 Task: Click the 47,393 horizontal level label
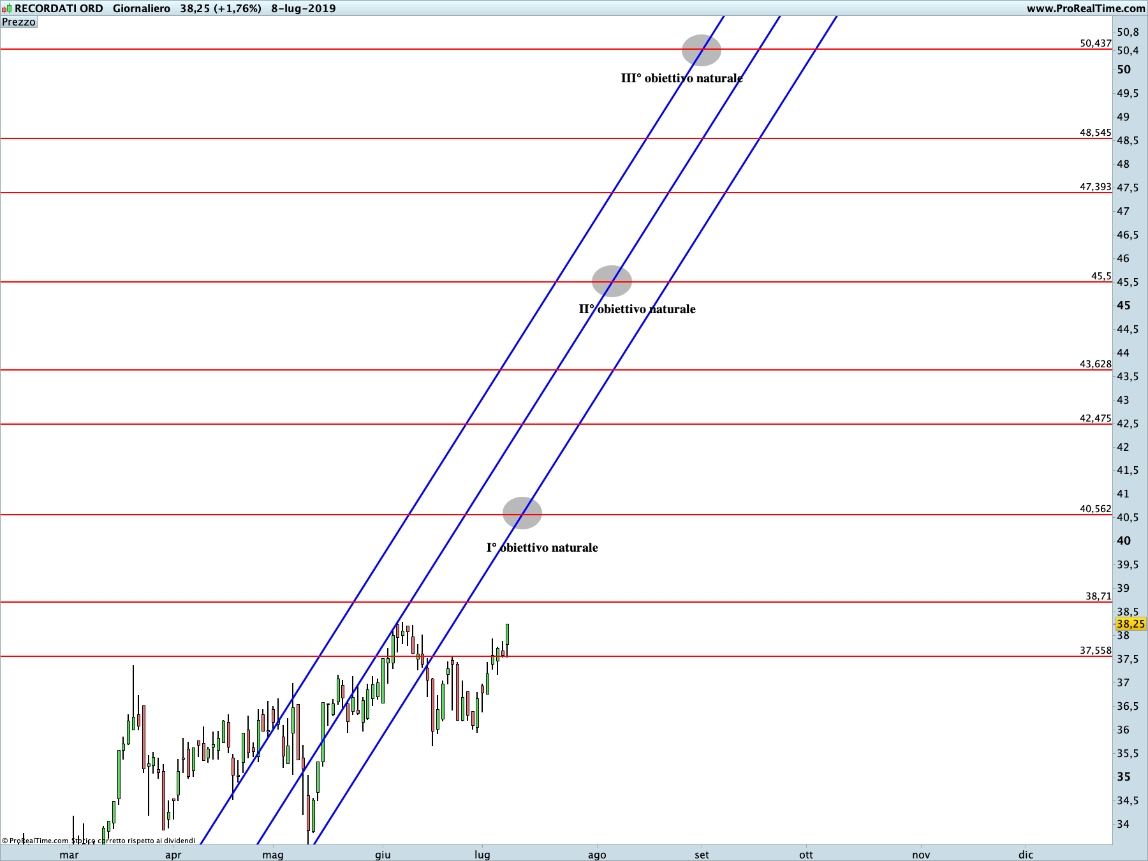tap(1096, 187)
